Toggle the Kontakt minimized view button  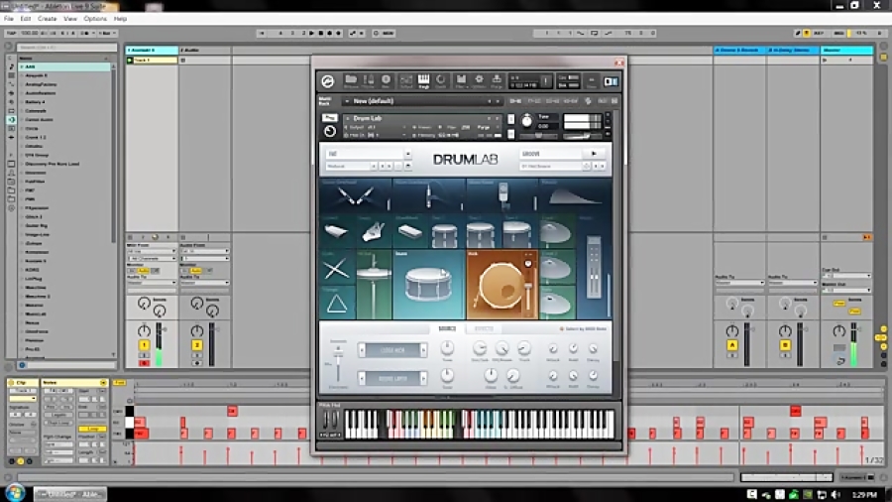[591, 81]
